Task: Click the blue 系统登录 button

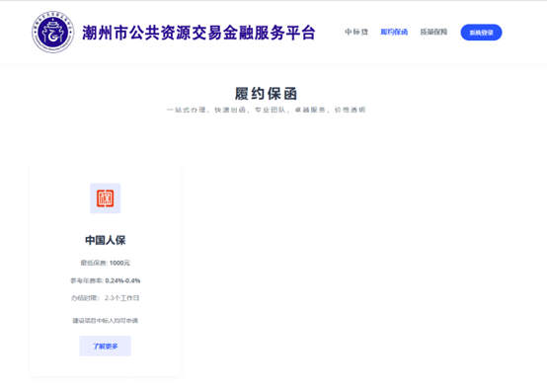Action: pyautogui.click(x=481, y=33)
